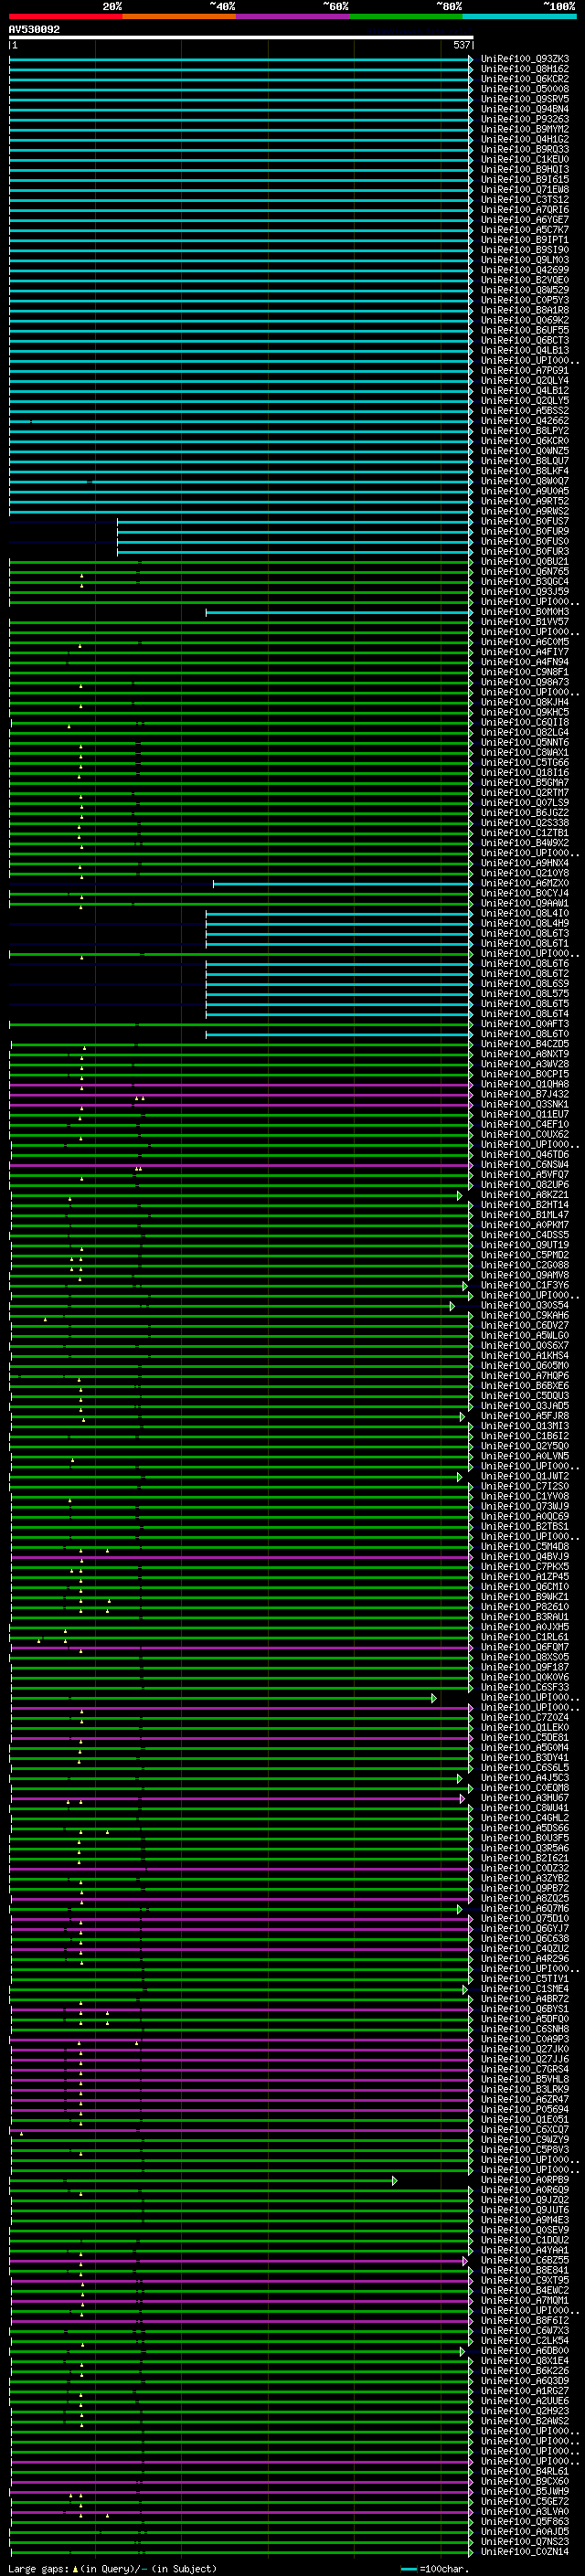The width and height of the screenshot is (585, 2576).
Task: Click the query end position 537
Action: tap(462, 46)
